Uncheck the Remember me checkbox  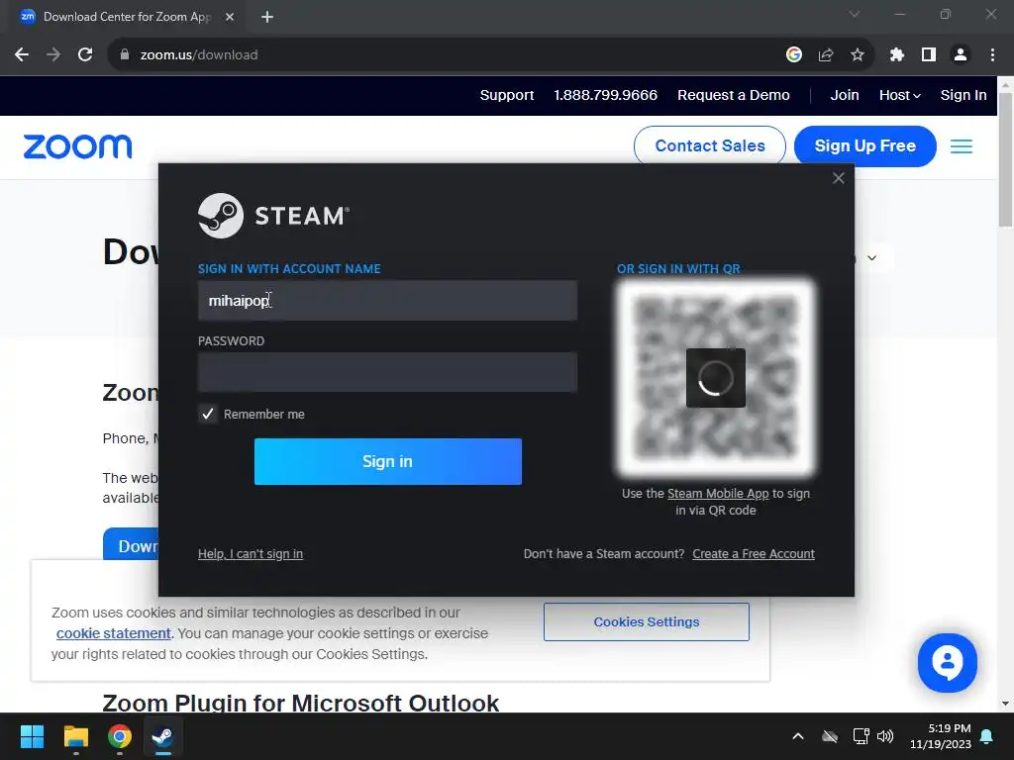(208, 415)
